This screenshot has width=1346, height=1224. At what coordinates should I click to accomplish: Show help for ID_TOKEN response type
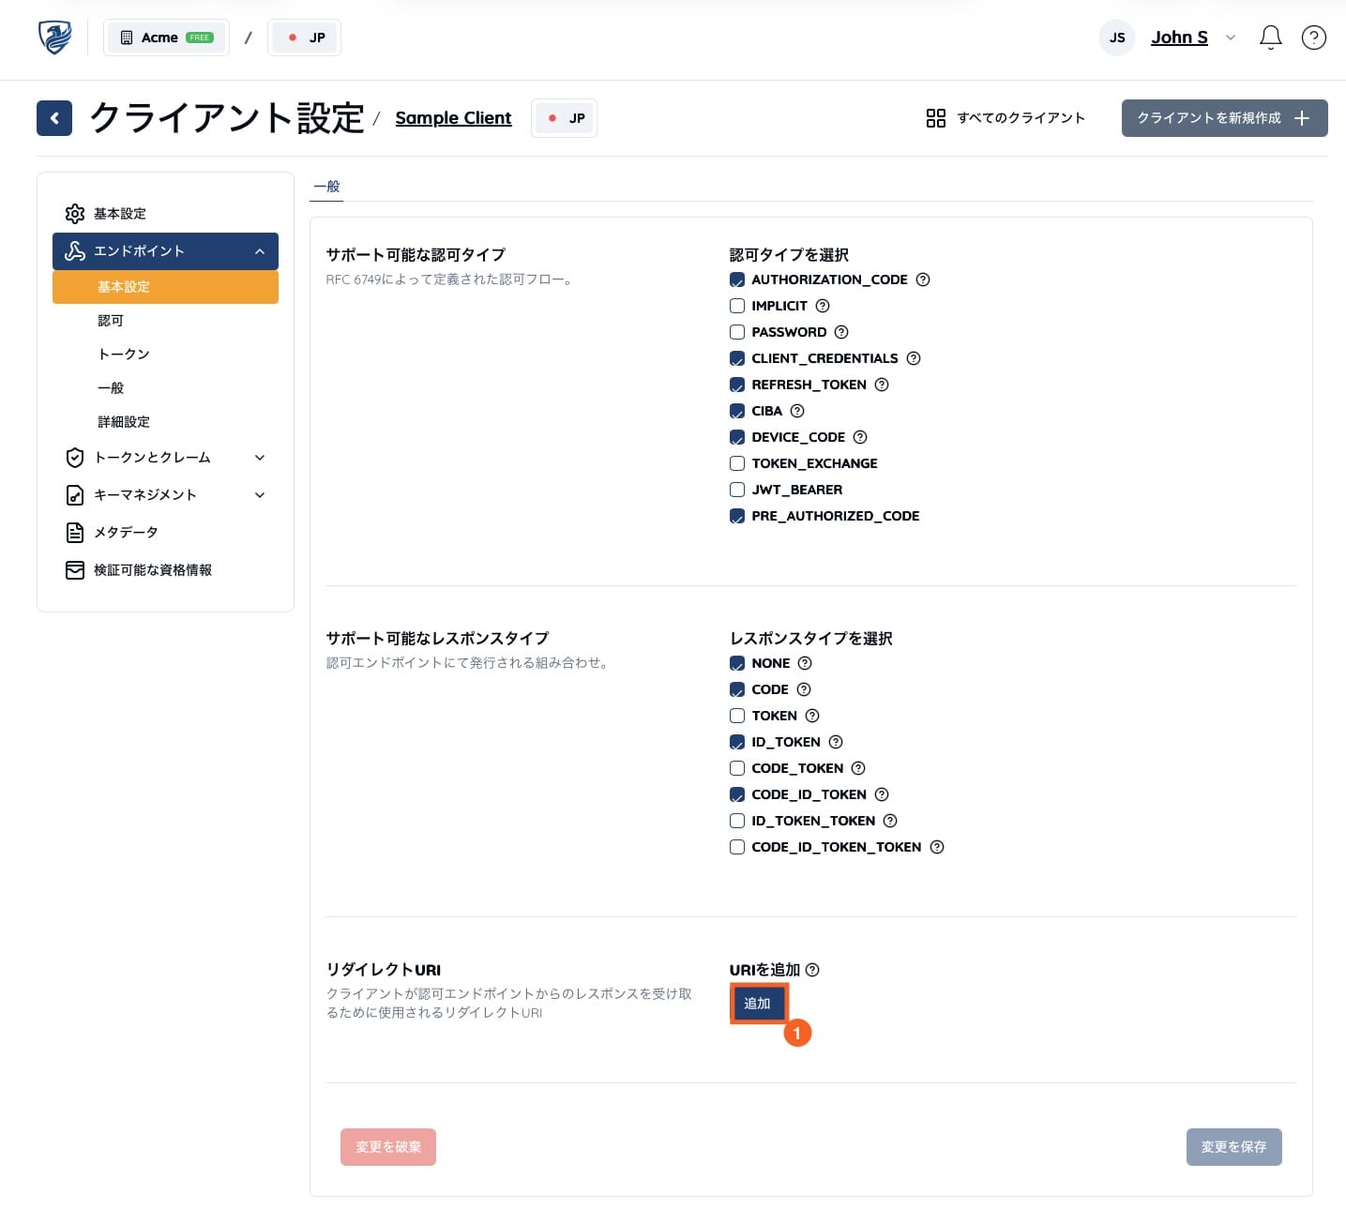(836, 742)
